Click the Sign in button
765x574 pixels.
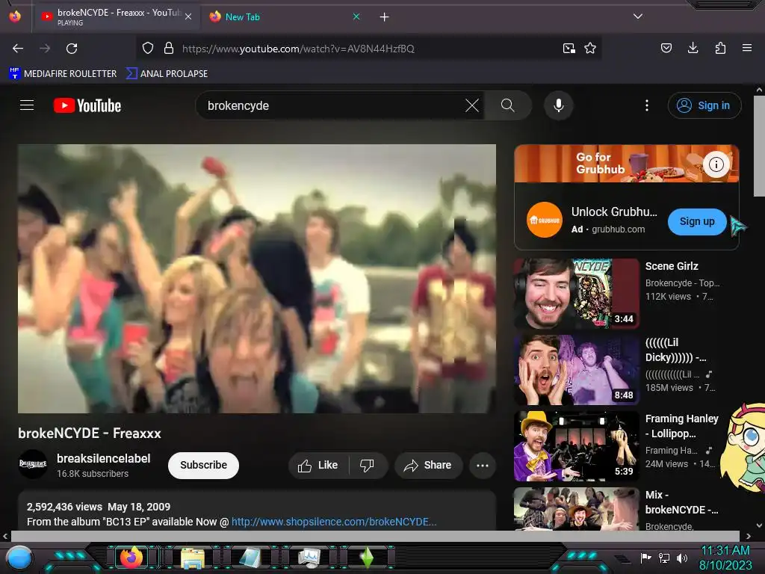pyautogui.click(x=704, y=105)
